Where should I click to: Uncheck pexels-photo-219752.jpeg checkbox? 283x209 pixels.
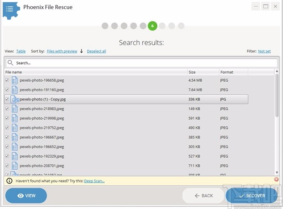coord(7,128)
